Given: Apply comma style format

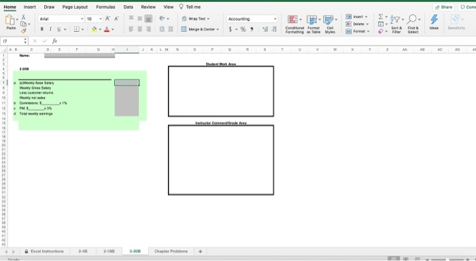Looking at the screenshot, I should [x=252, y=29].
